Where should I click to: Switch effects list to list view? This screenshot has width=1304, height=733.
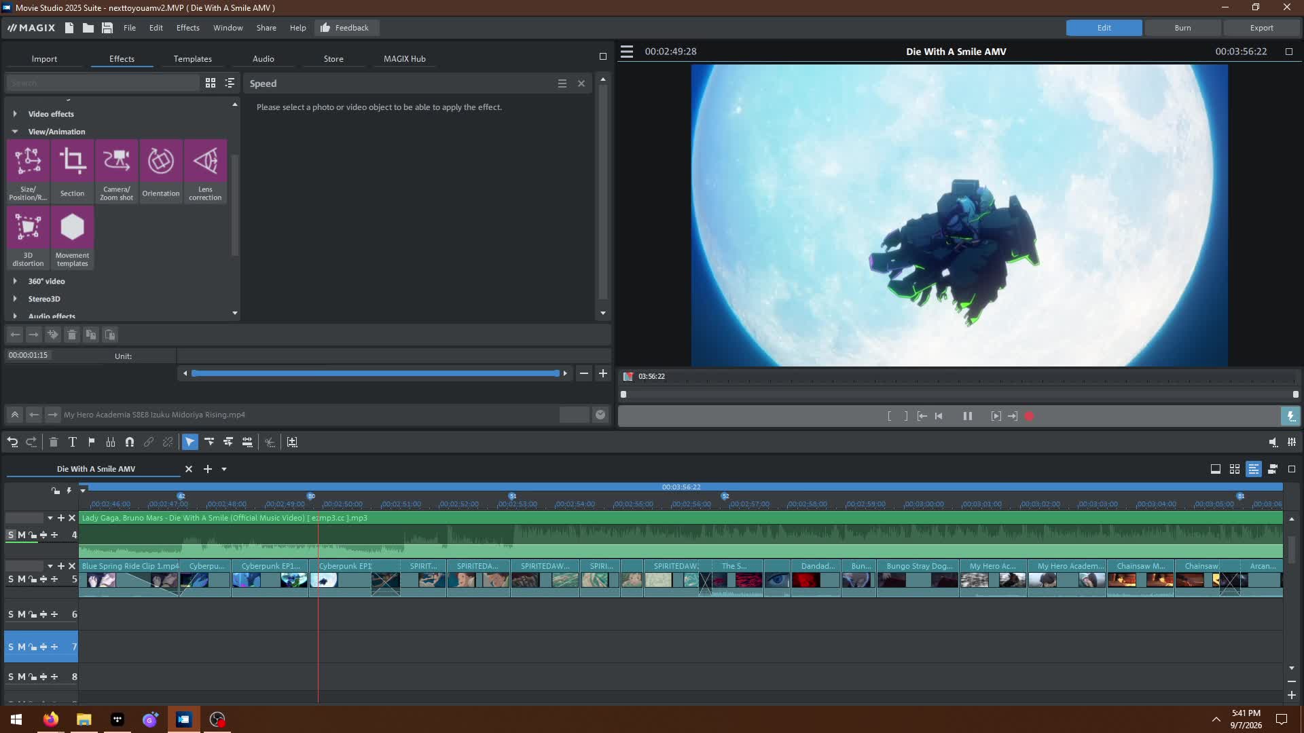[x=230, y=83]
